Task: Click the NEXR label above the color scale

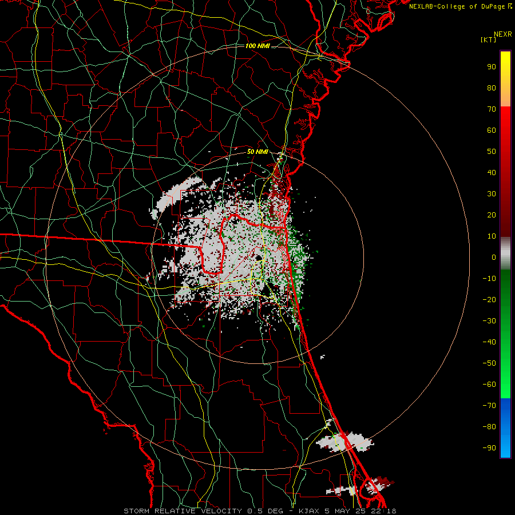Action: (x=503, y=34)
